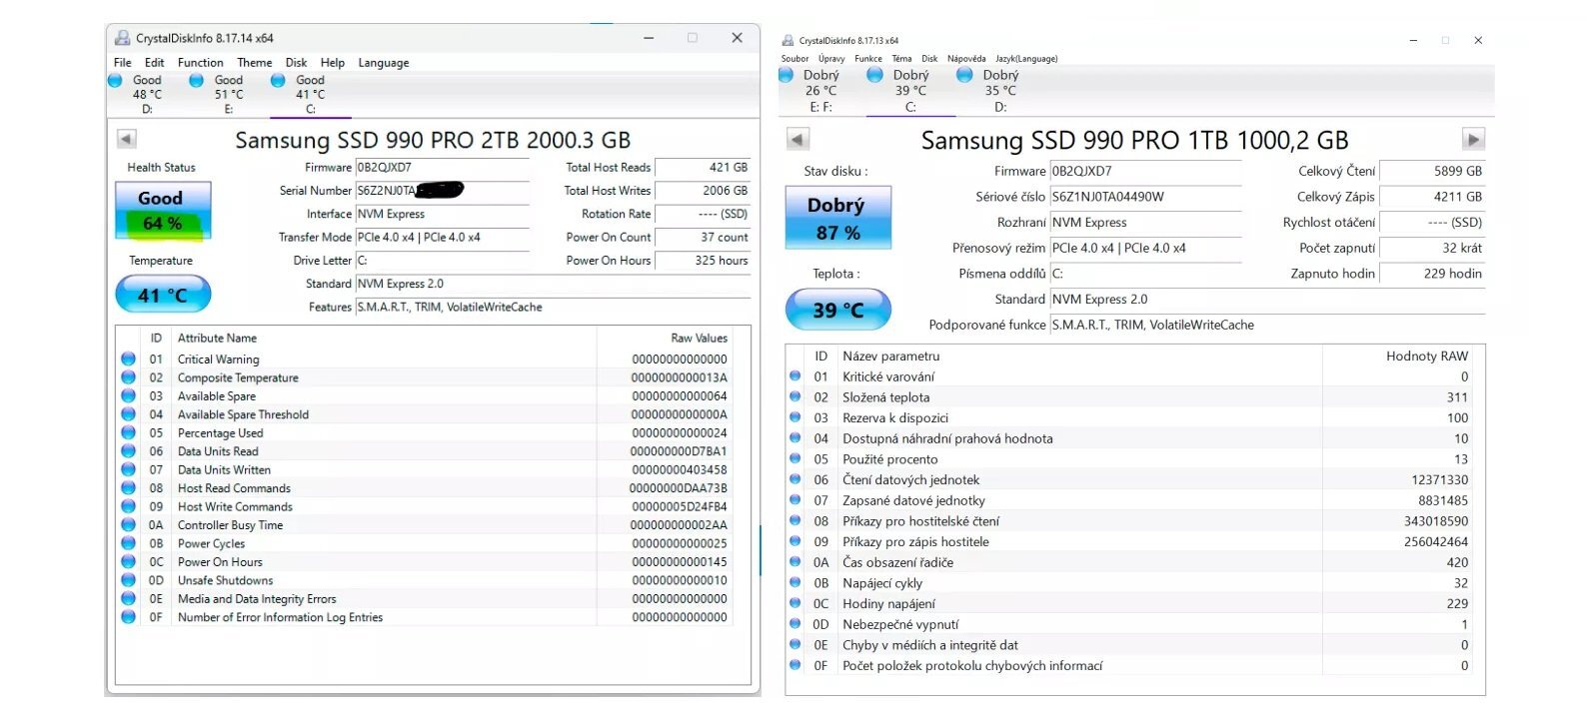Click status icon of Kritické varování row
The image size is (1587, 726).
click(795, 376)
